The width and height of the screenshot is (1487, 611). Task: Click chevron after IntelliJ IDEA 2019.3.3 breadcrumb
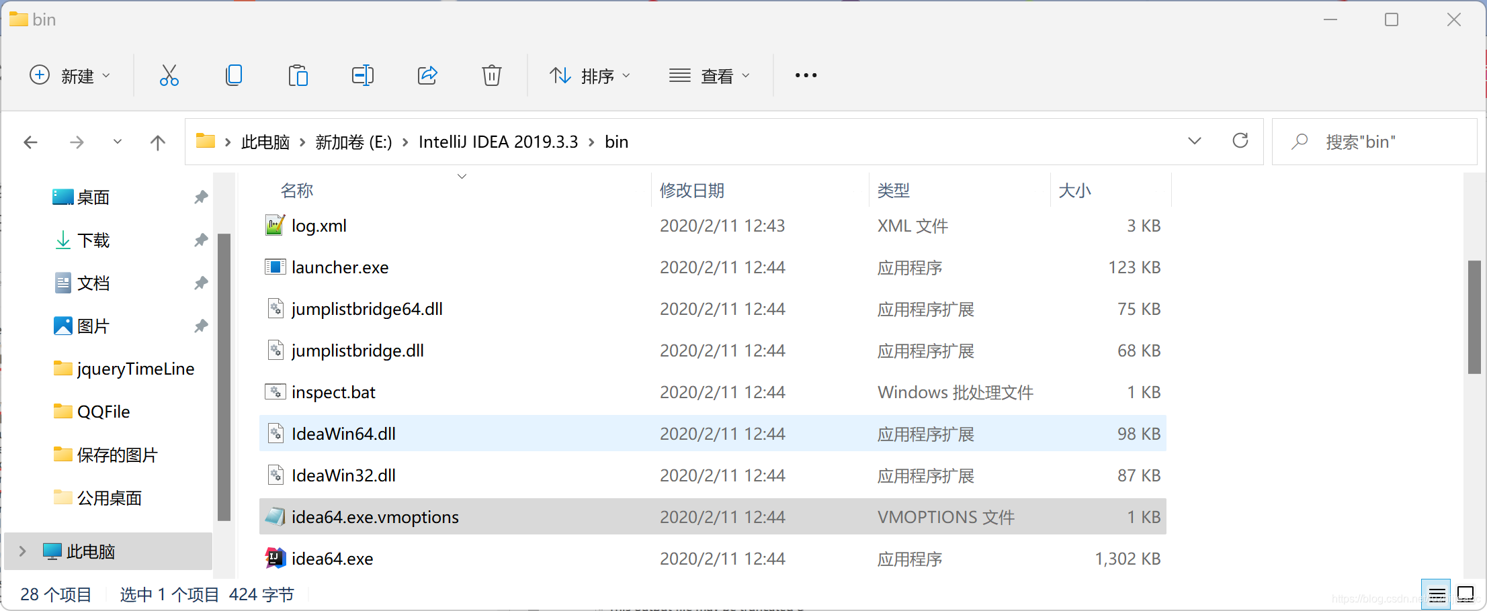591,142
